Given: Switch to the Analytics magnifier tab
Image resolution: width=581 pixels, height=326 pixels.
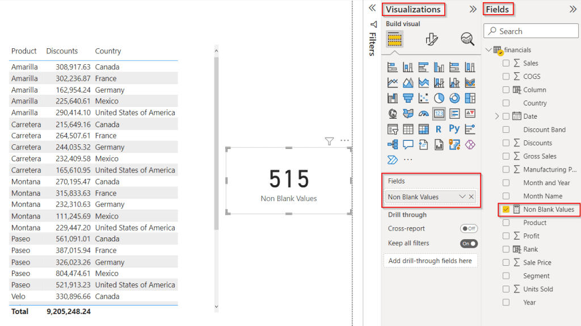Looking at the screenshot, I should 468,39.
